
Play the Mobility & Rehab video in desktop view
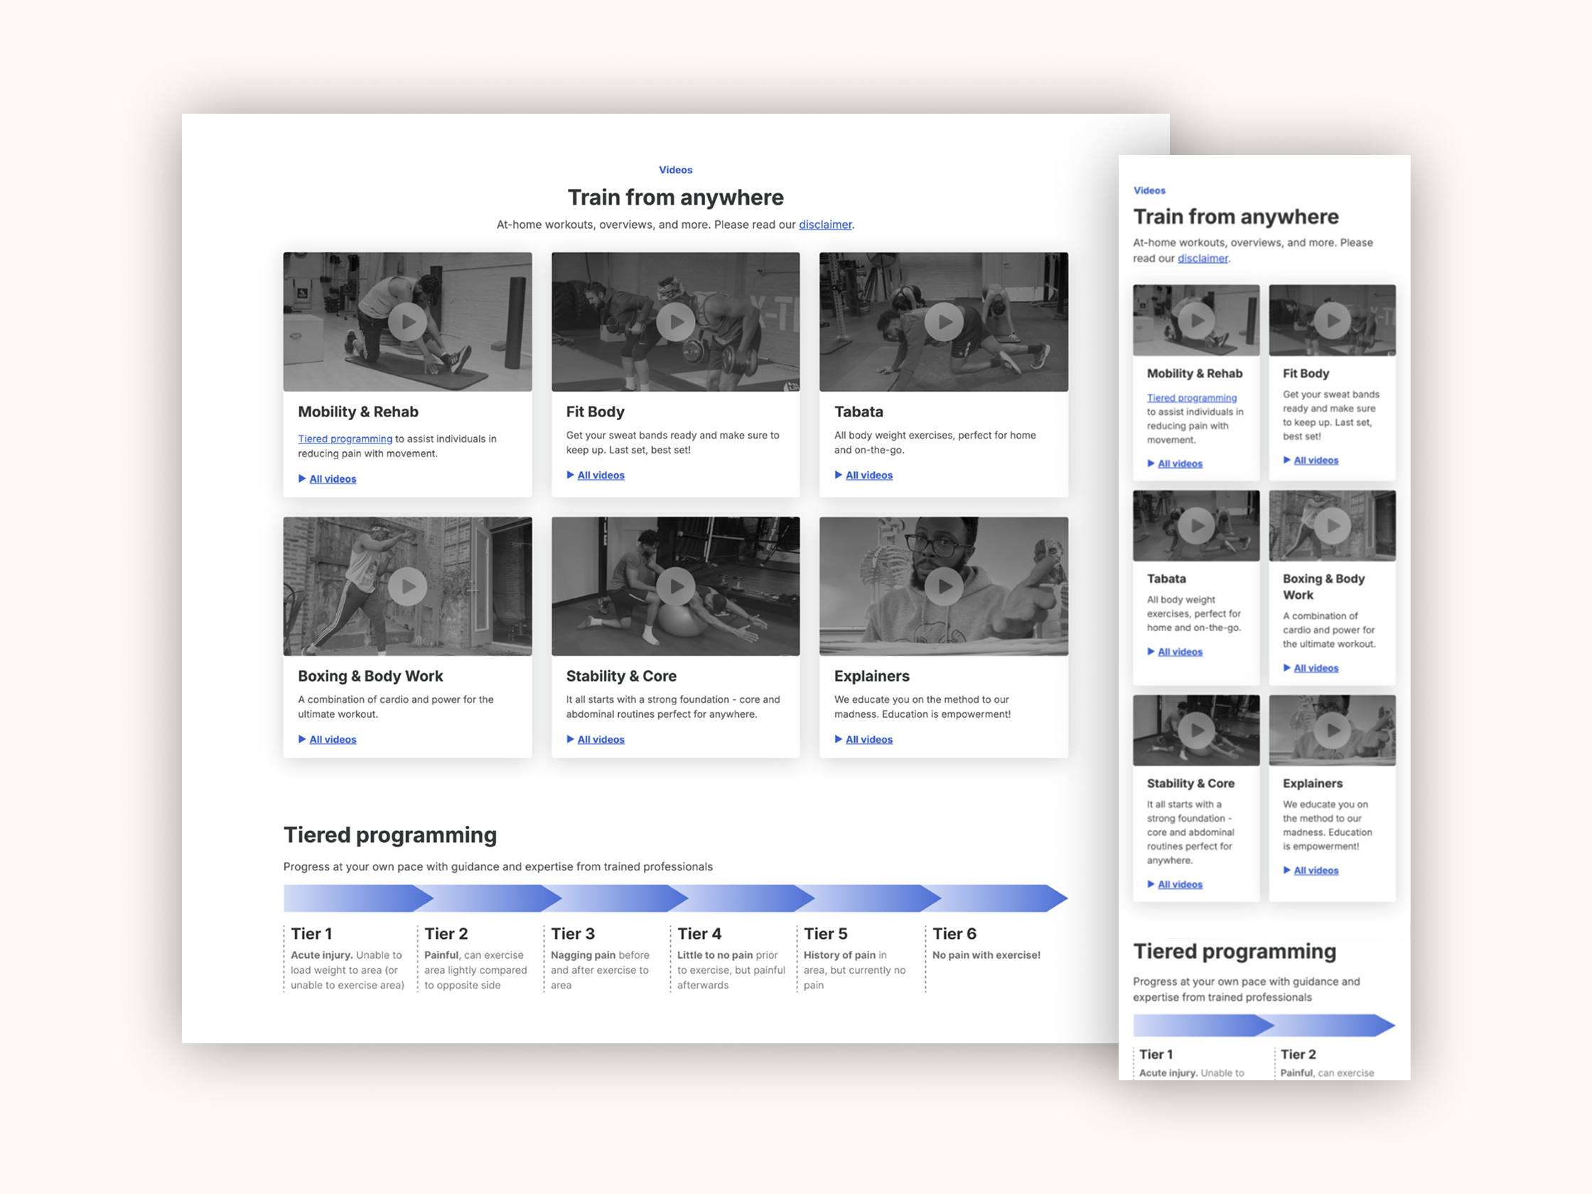[x=407, y=322]
